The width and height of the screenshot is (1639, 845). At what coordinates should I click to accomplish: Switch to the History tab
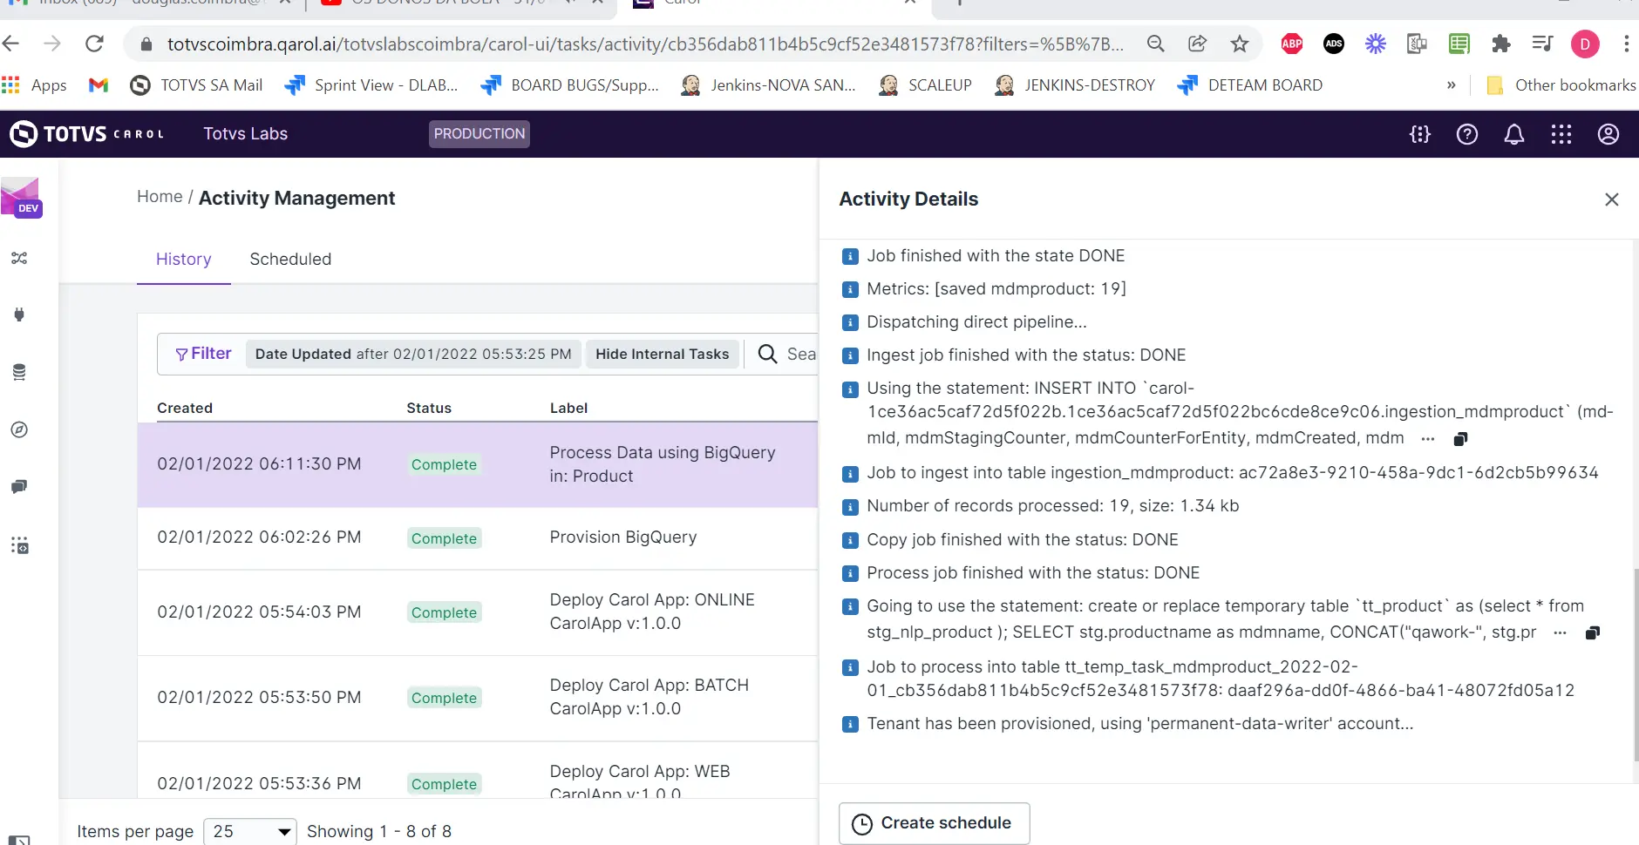click(183, 259)
